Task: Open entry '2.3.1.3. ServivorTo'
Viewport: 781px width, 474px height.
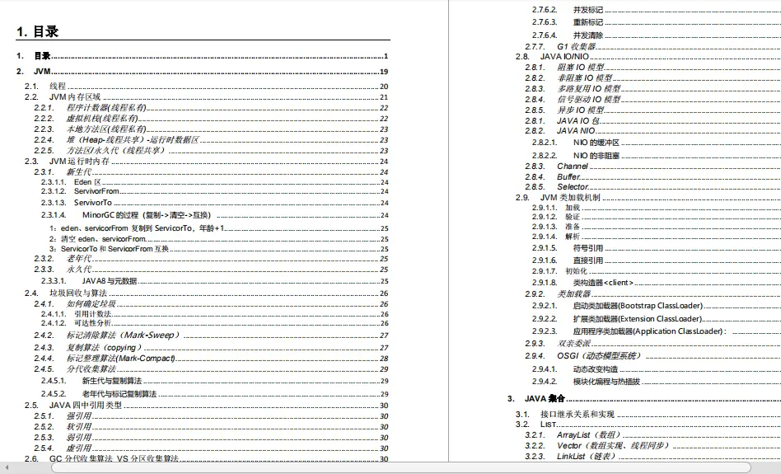Action: (215, 203)
